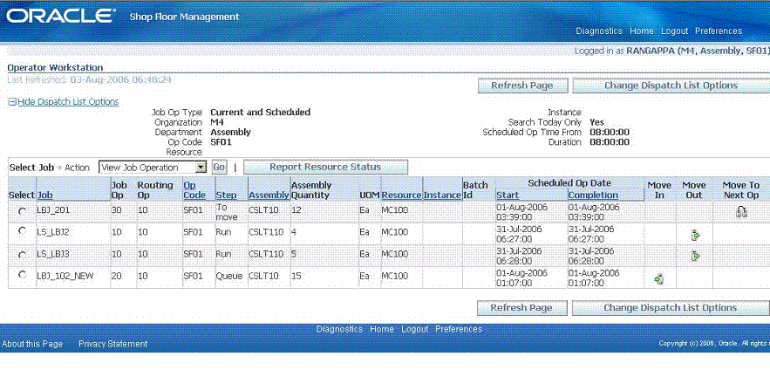Screen dimensions: 770x377
Task: Click Move To Next Op icon for LBJ_201
Action: (741, 212)
